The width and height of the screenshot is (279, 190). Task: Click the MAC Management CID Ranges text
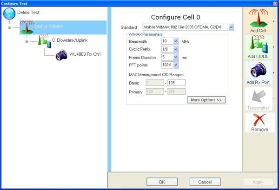157,75
